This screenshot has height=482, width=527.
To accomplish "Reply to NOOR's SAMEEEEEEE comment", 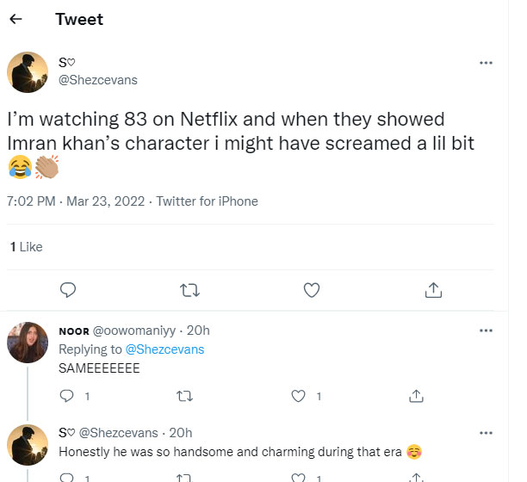I will pos(67,396).
